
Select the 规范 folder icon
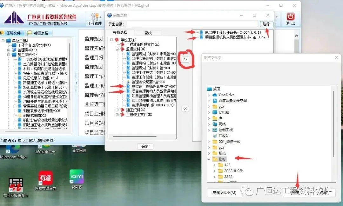[x=215, y=153]
